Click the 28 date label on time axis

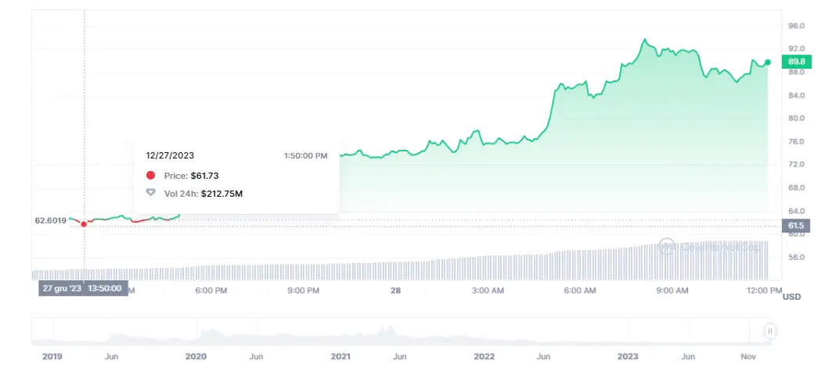click(395, 290)
